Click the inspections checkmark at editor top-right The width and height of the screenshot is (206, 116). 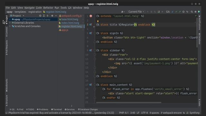[x=196, y=16]
